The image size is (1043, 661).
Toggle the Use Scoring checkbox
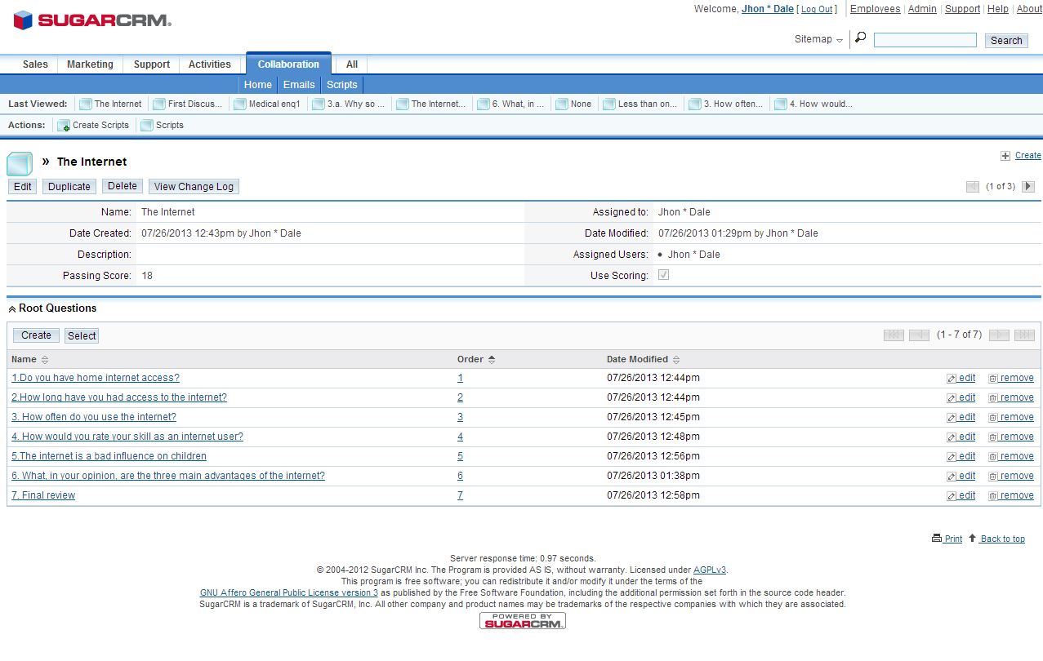point(663,276)
